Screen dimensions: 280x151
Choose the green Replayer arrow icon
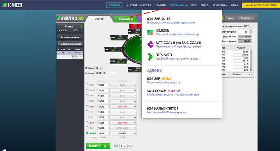(x=150, y=57)
